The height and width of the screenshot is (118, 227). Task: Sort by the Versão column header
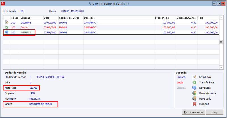click(x=15, y=18)
